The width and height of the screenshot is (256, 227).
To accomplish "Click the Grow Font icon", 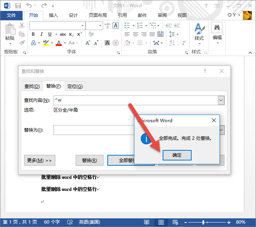I will 88,43.
